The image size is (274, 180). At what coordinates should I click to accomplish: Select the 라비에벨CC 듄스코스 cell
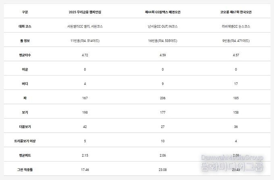pos(236,26)
